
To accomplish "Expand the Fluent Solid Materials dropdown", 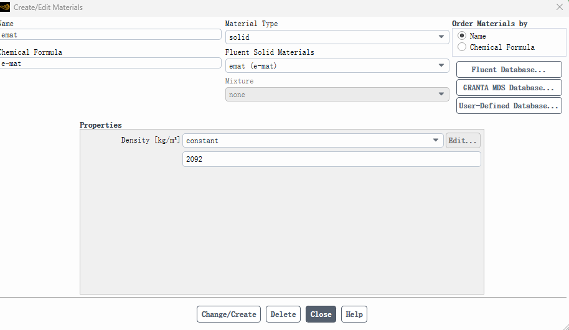I will (337, 66).
